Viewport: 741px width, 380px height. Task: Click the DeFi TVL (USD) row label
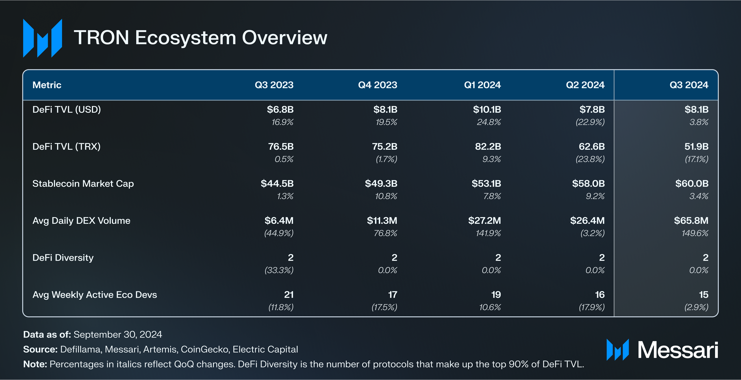pyautogui.click(x=66, y=110)
